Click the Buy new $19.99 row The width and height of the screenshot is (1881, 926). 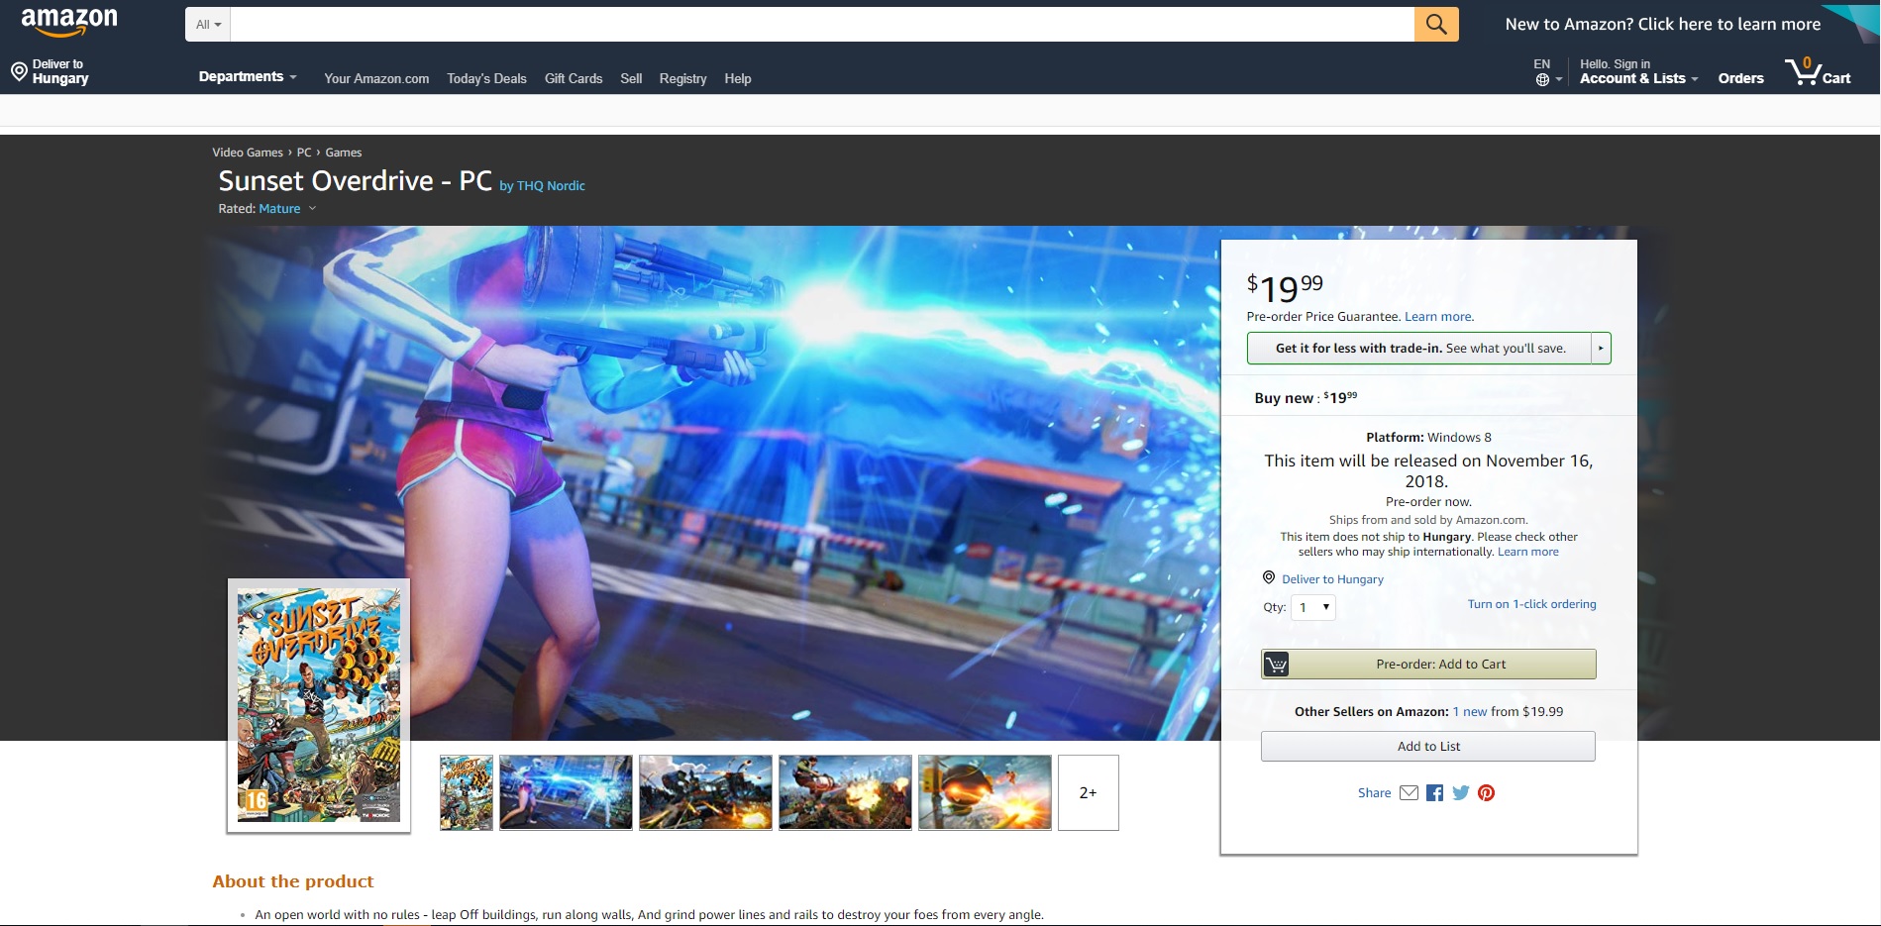(x=1428, y=397)
